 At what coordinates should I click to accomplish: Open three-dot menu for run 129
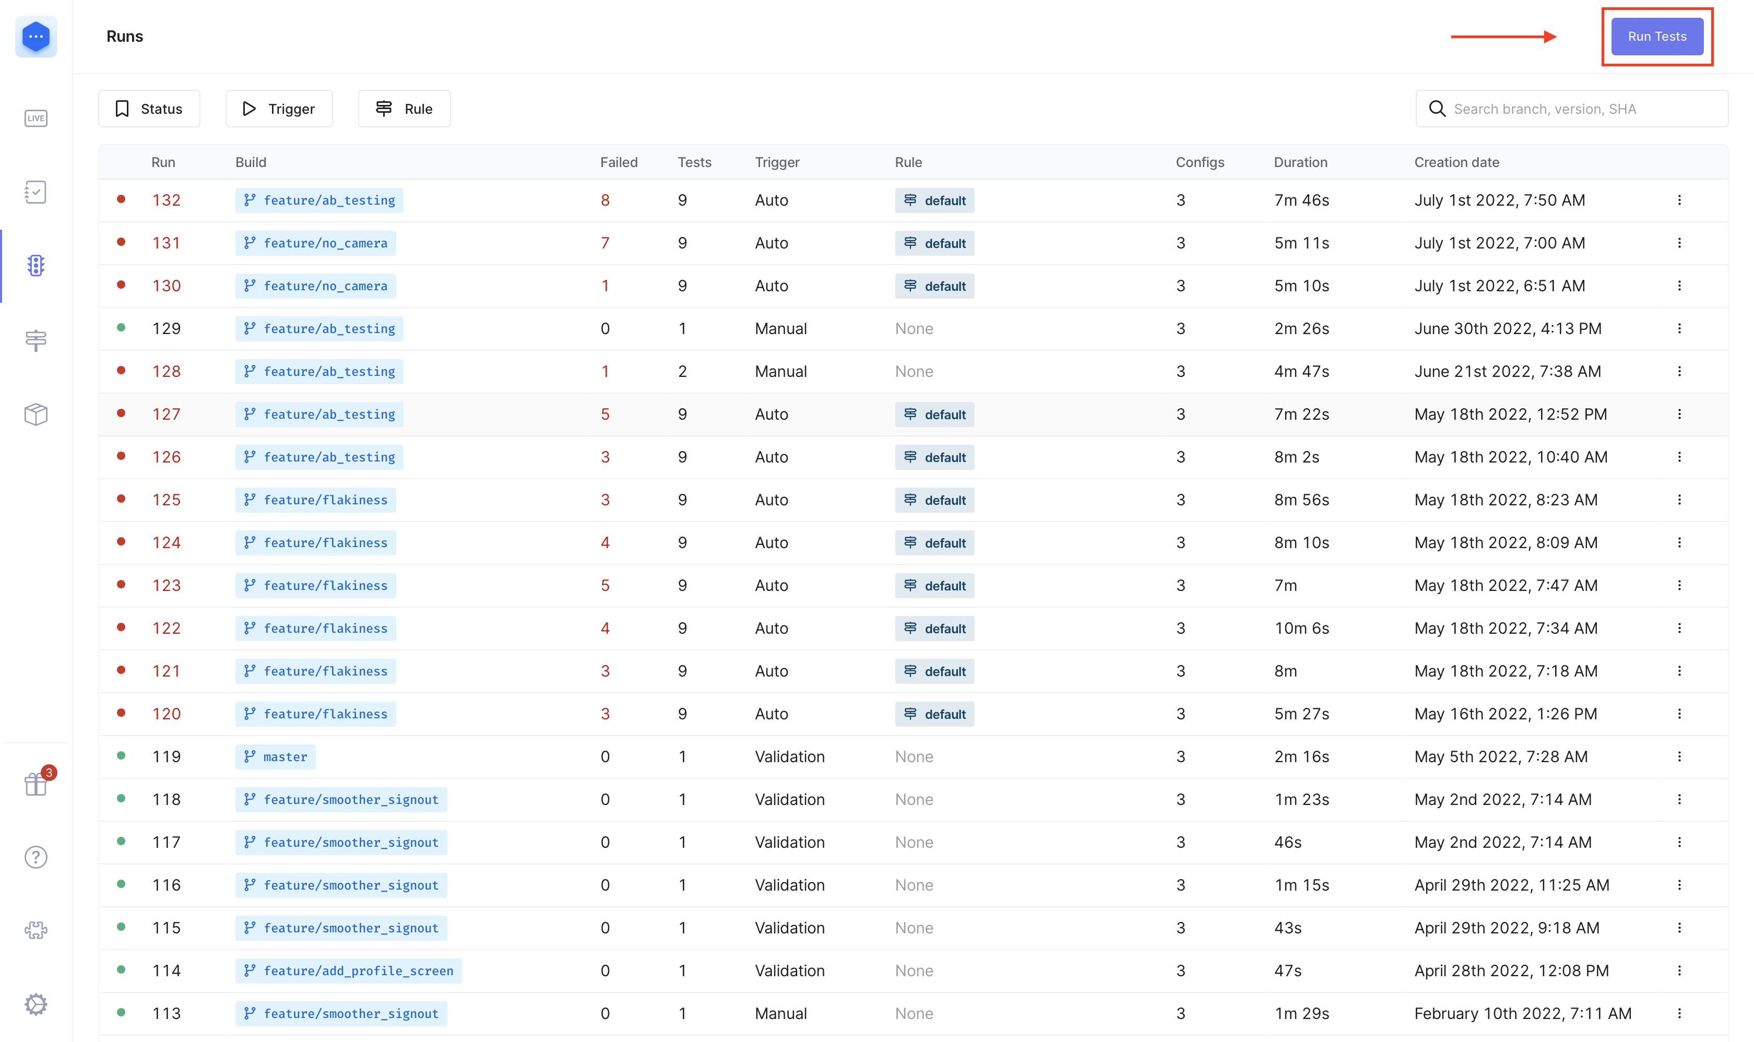click(x=1679, y=328)
